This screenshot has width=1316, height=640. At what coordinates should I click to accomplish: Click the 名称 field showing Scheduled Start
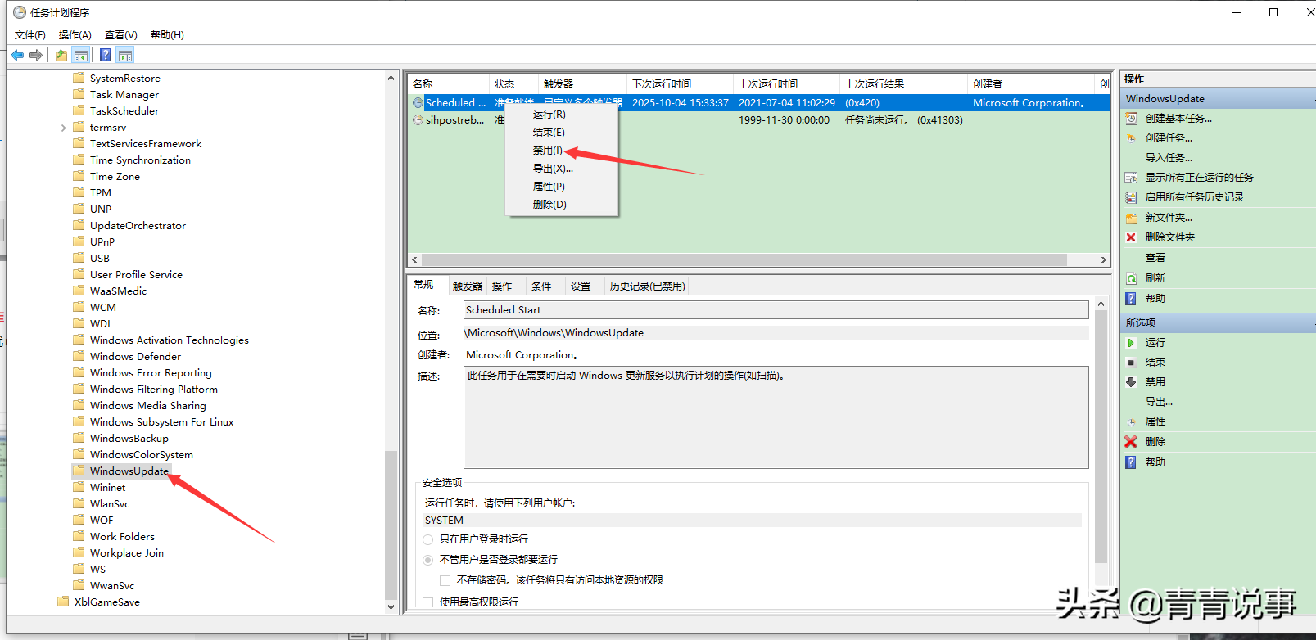click(x=776, y=310)
